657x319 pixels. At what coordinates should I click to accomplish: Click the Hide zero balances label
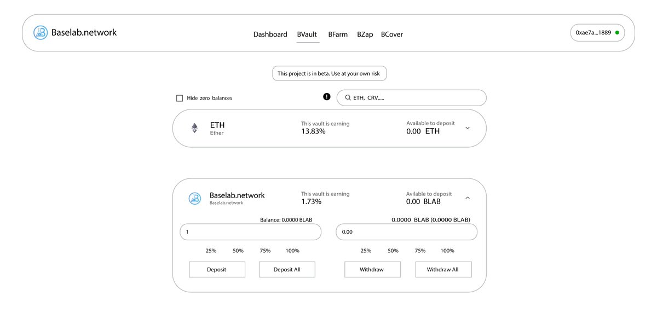[x=210, y=98]
